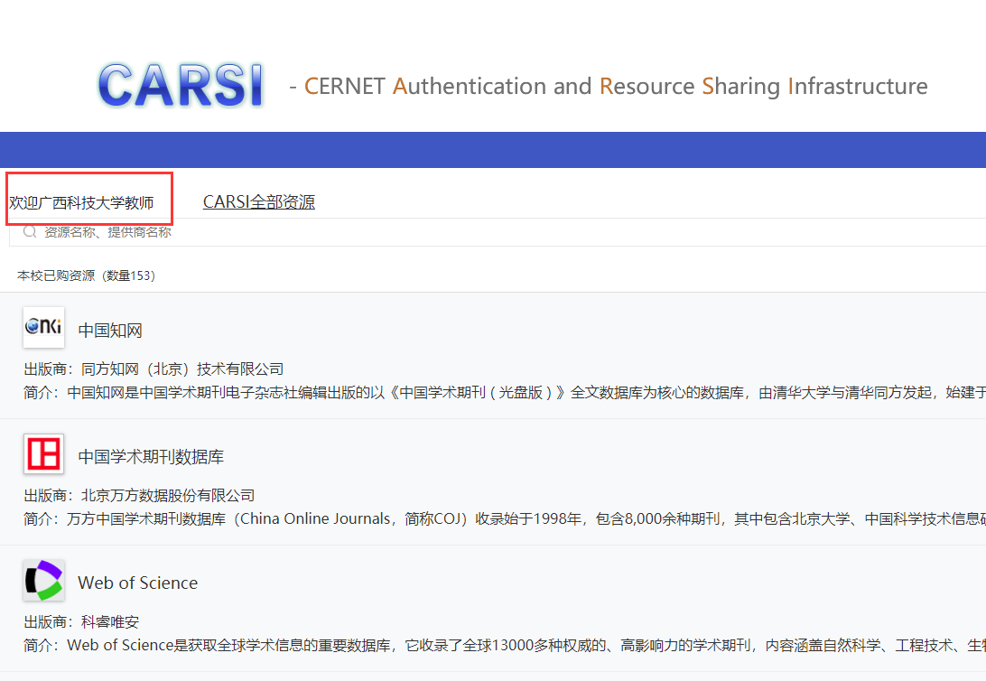The height and width of the screenshot is (681, 986).
Task: Click the CERNET Authentication and Resource Sharing tagline
Action: click(609, 86)
